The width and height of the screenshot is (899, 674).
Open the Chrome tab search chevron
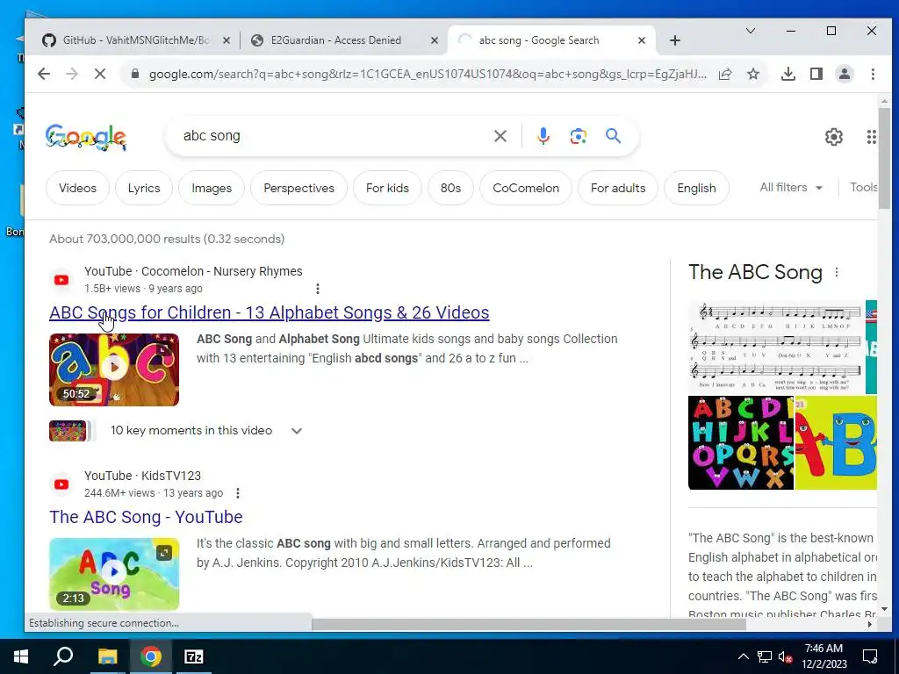click(750, 31)
